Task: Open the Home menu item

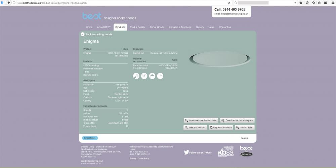Action: (89, 27)
